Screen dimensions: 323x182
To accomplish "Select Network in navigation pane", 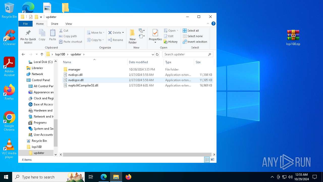I will tap(35, 74).
